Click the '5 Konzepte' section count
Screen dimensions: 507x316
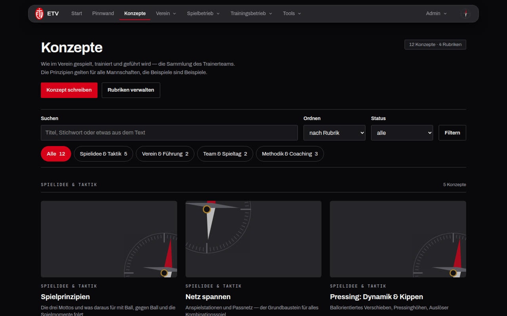455,184
